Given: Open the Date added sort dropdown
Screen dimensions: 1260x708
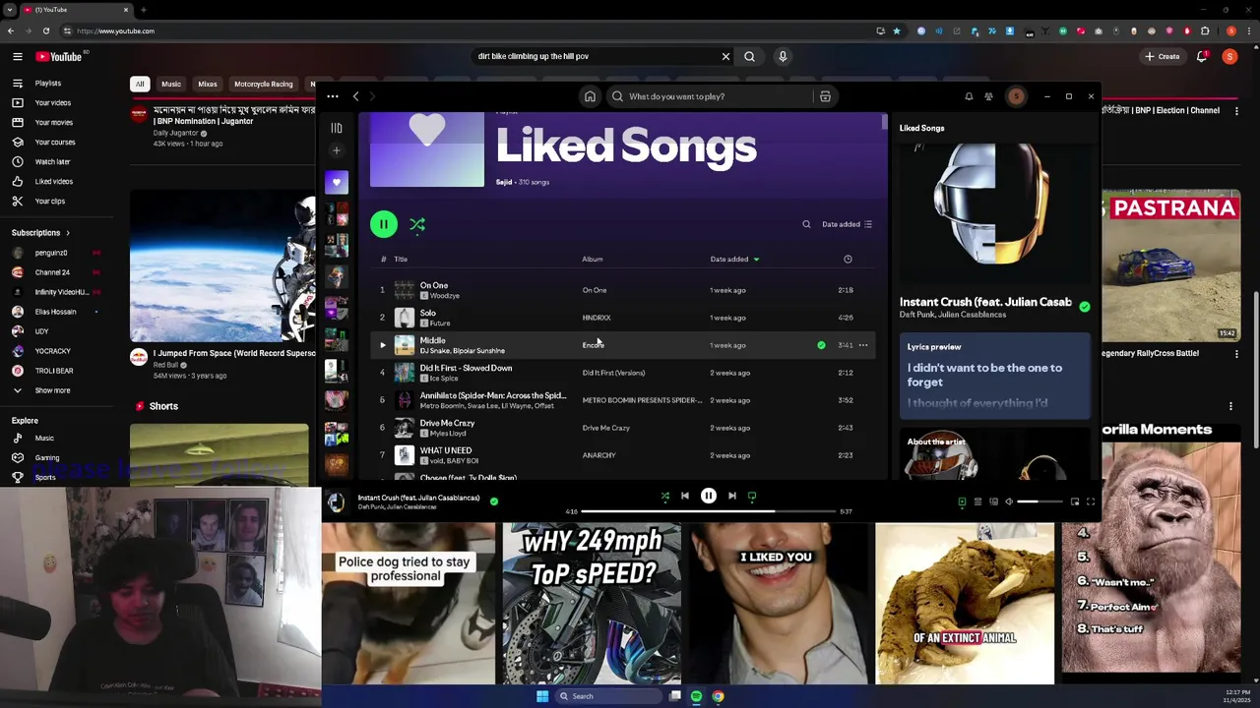Looking at the screenshot, I should coord(848,224).
